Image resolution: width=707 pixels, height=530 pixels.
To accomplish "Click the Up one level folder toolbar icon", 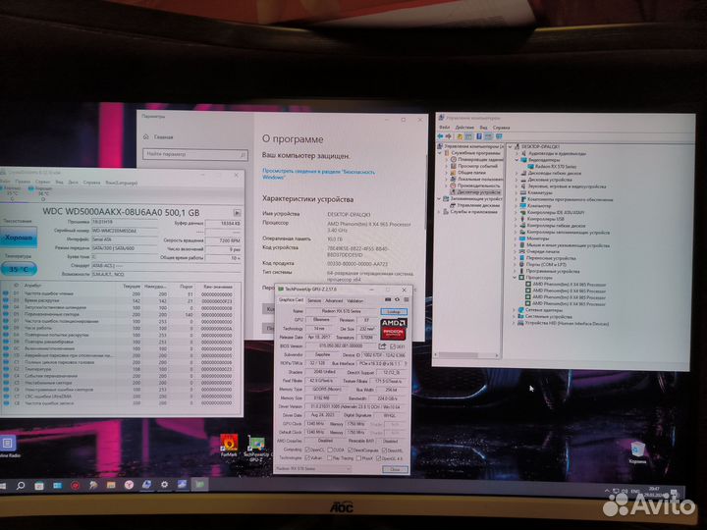I will coord(460,136).
